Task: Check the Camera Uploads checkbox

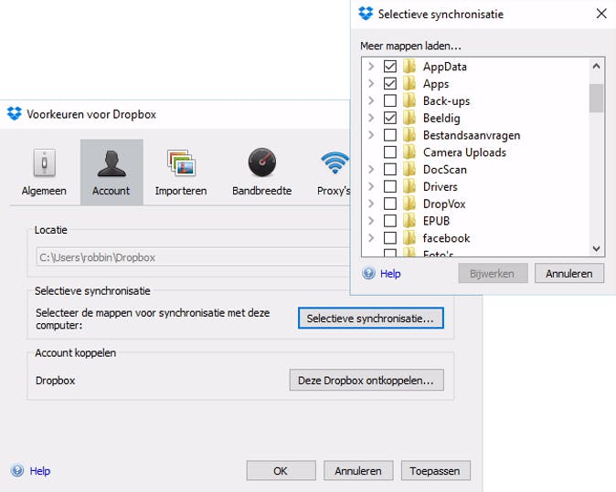Action: click(389, 152)
